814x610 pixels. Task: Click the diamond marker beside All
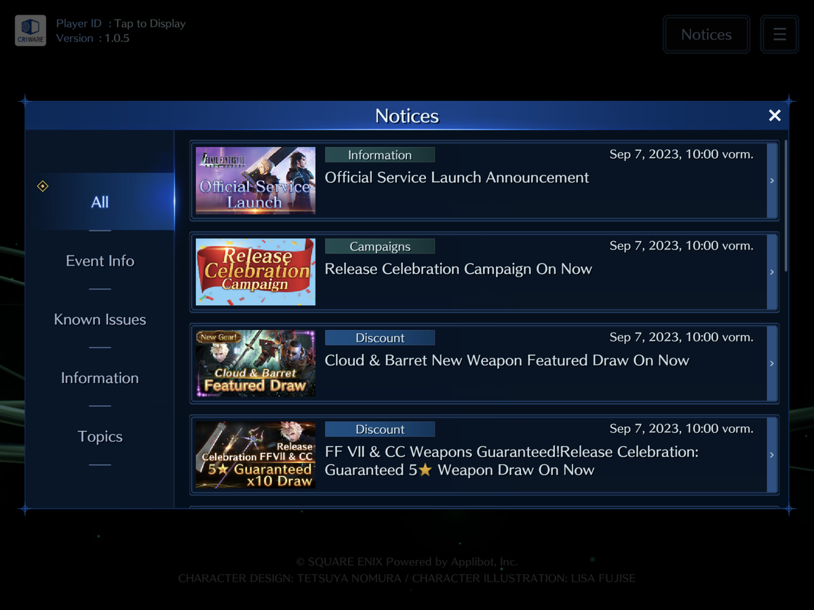coord(43,186)
